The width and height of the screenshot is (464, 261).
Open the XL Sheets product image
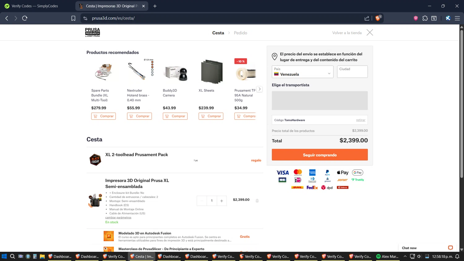pyautogui.click(x=212, y=72)
